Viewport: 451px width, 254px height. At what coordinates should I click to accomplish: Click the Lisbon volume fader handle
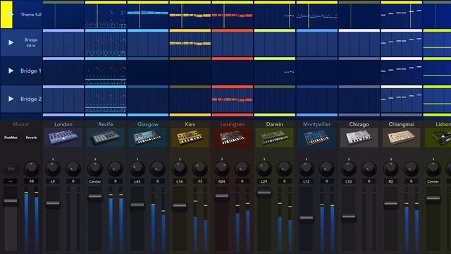(x=433, y=199)
